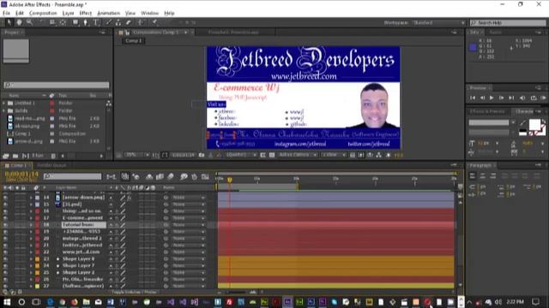The image size is (549, 308).
Task: Select the Pen tool
Action: tap(85, 22)
